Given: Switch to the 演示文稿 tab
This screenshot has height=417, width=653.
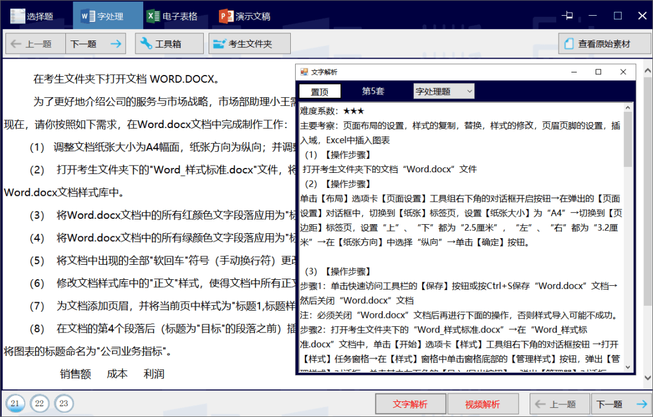Looking at the screenshot, I should [241, 15].
